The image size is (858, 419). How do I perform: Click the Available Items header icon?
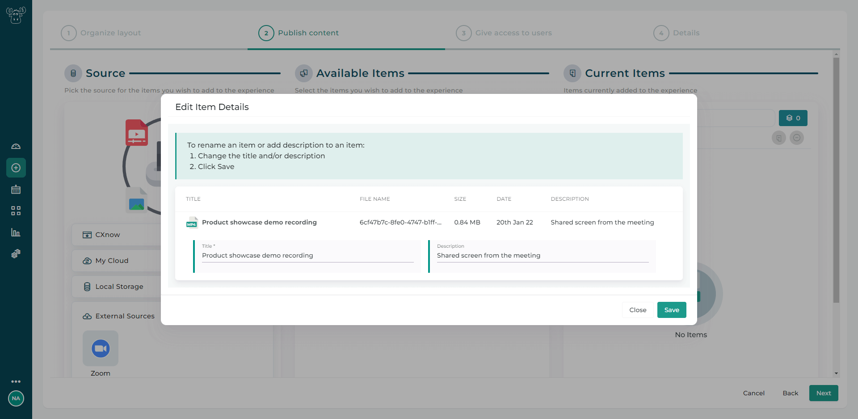[x=304, y=73]
